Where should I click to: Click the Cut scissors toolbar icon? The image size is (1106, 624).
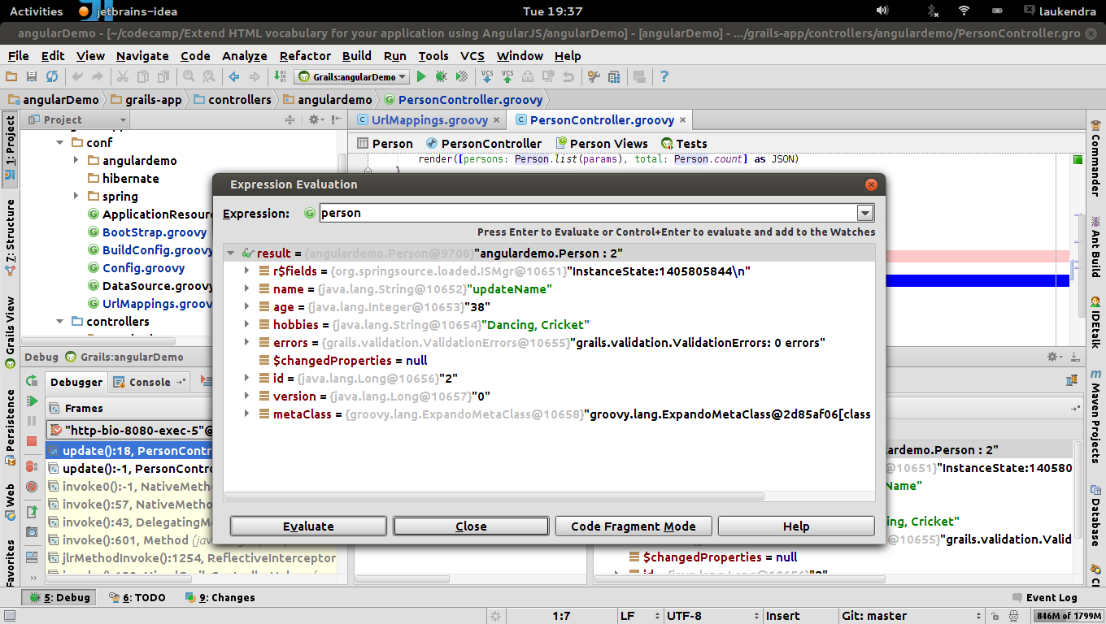[123, 76]
